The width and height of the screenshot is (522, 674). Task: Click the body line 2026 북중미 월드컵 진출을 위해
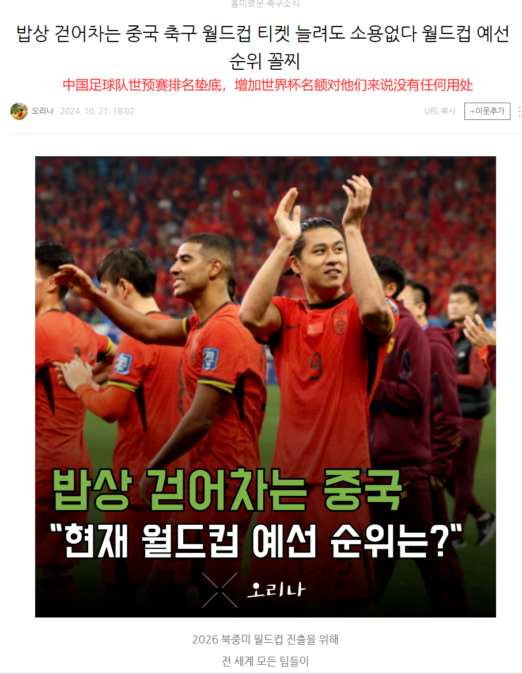click(265, 639)
